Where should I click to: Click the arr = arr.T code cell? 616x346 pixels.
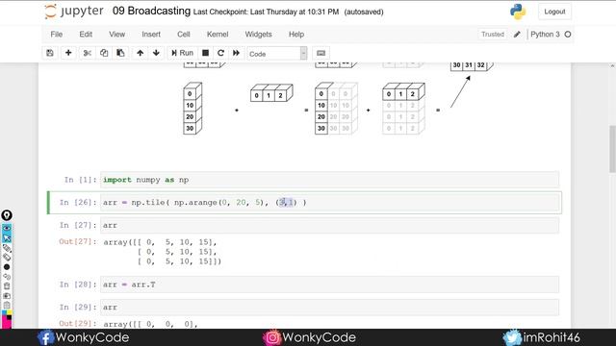click(x=329, y=284)
